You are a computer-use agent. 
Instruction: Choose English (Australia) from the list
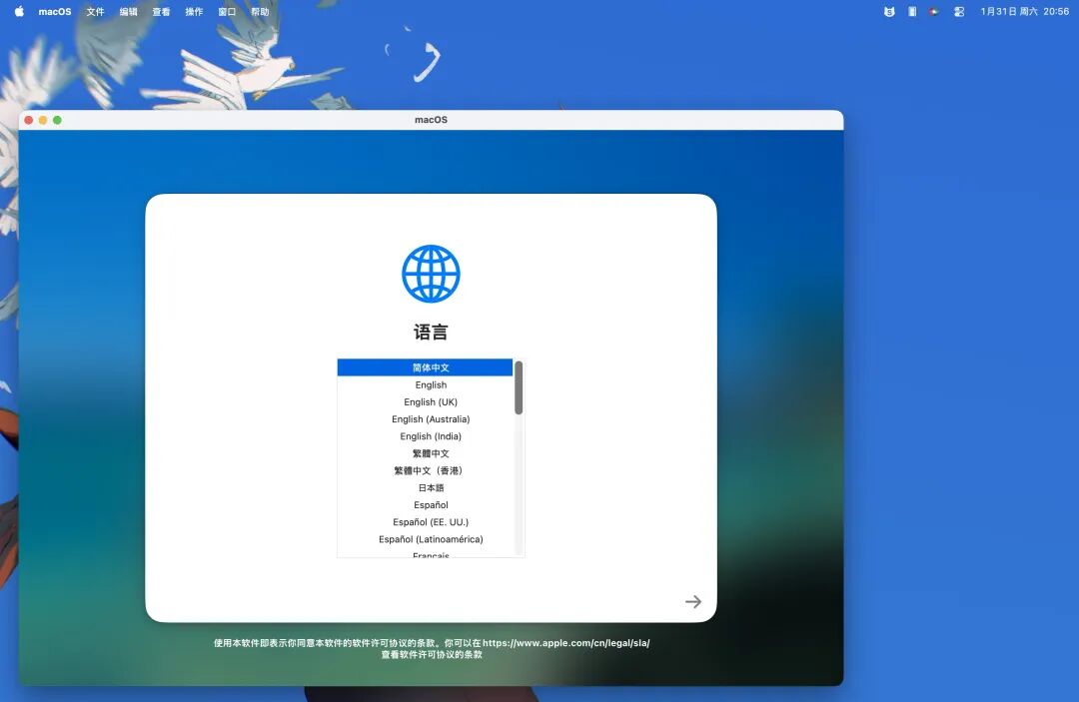click(431, 418)
